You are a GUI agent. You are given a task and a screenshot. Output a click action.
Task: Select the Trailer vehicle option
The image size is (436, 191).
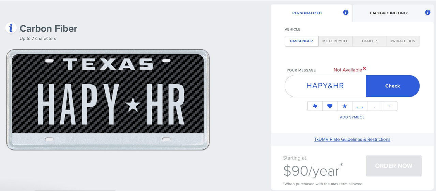coord(369,41)
